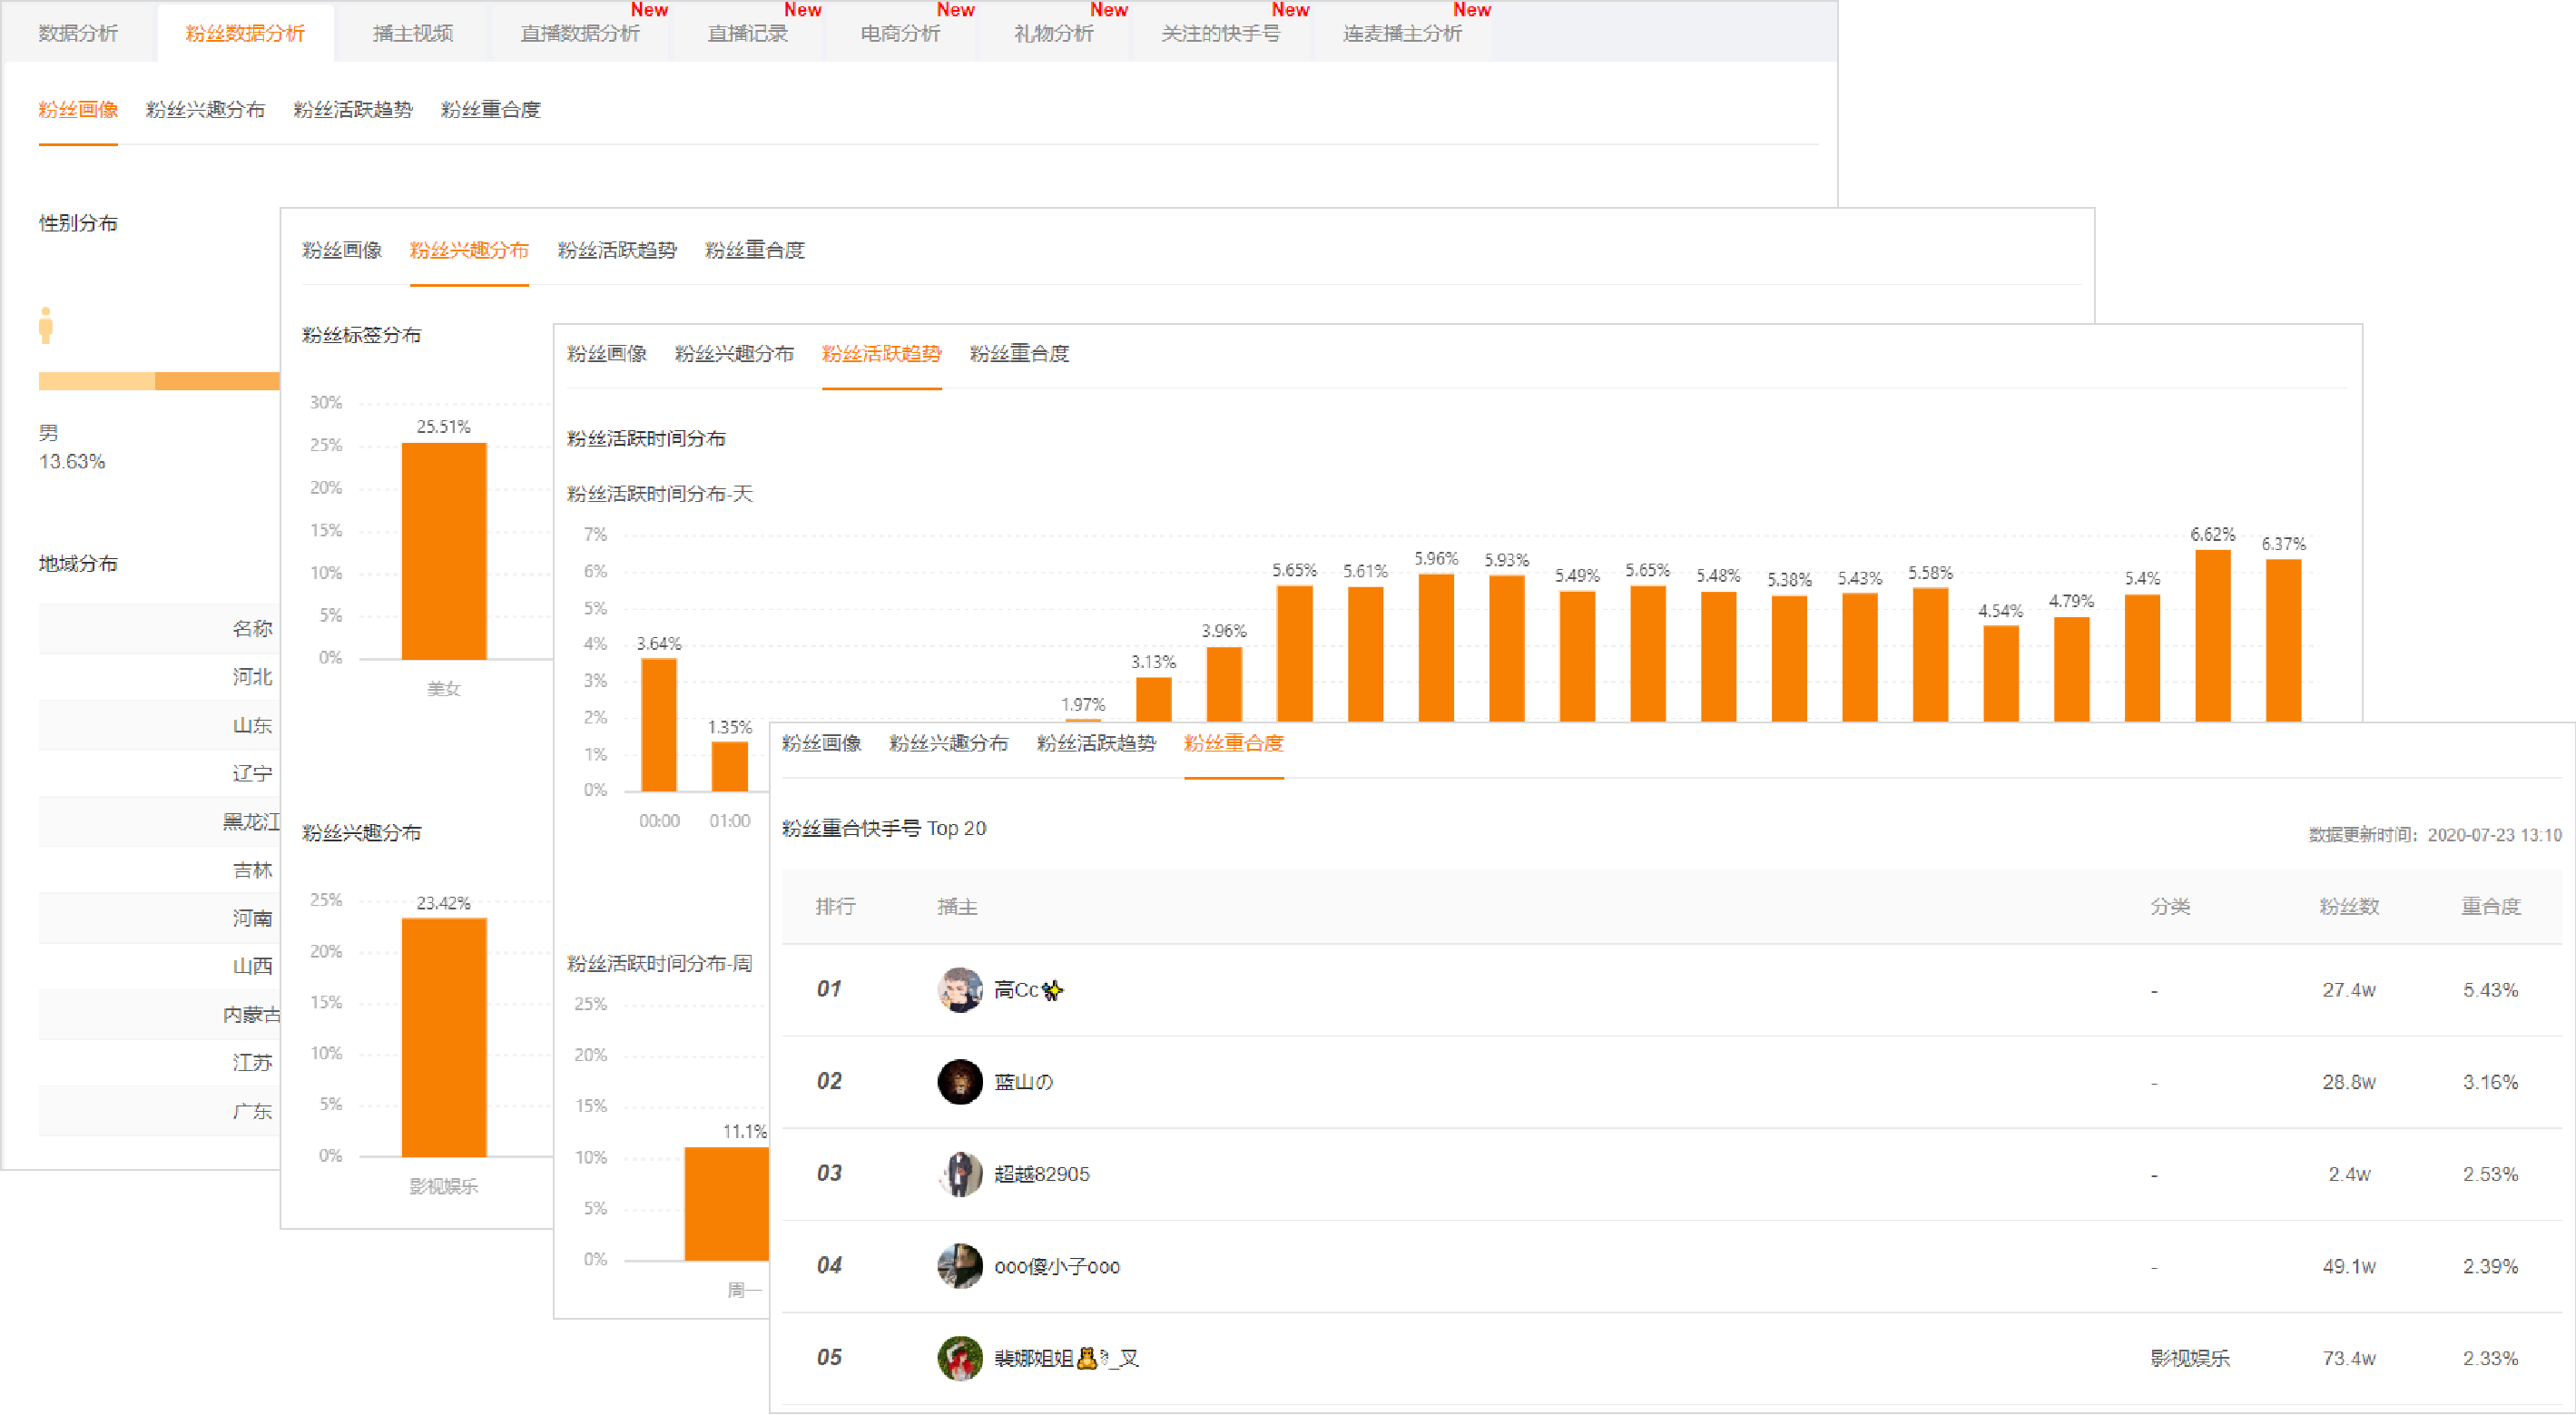
Task: Click the 5.96% hourly activity bar
Action: coord(1436,647)
